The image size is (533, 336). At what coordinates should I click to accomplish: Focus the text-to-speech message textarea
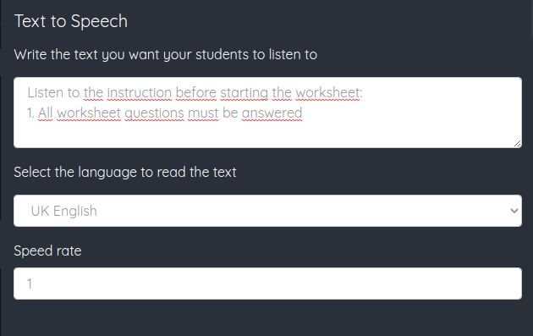point(267,113)
